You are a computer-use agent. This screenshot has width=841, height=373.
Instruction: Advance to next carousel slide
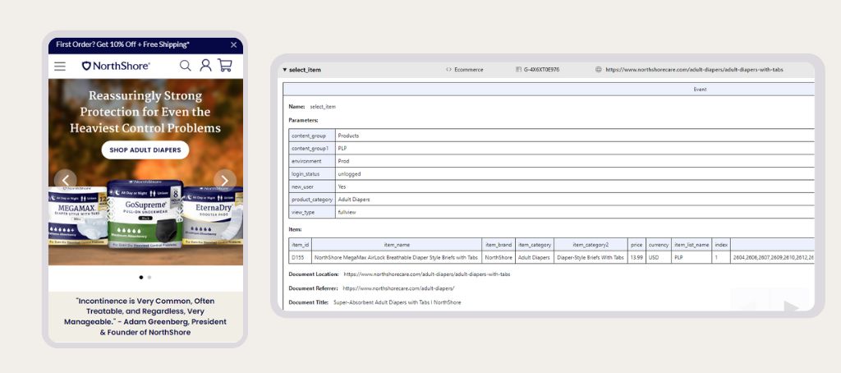[224, 180]
